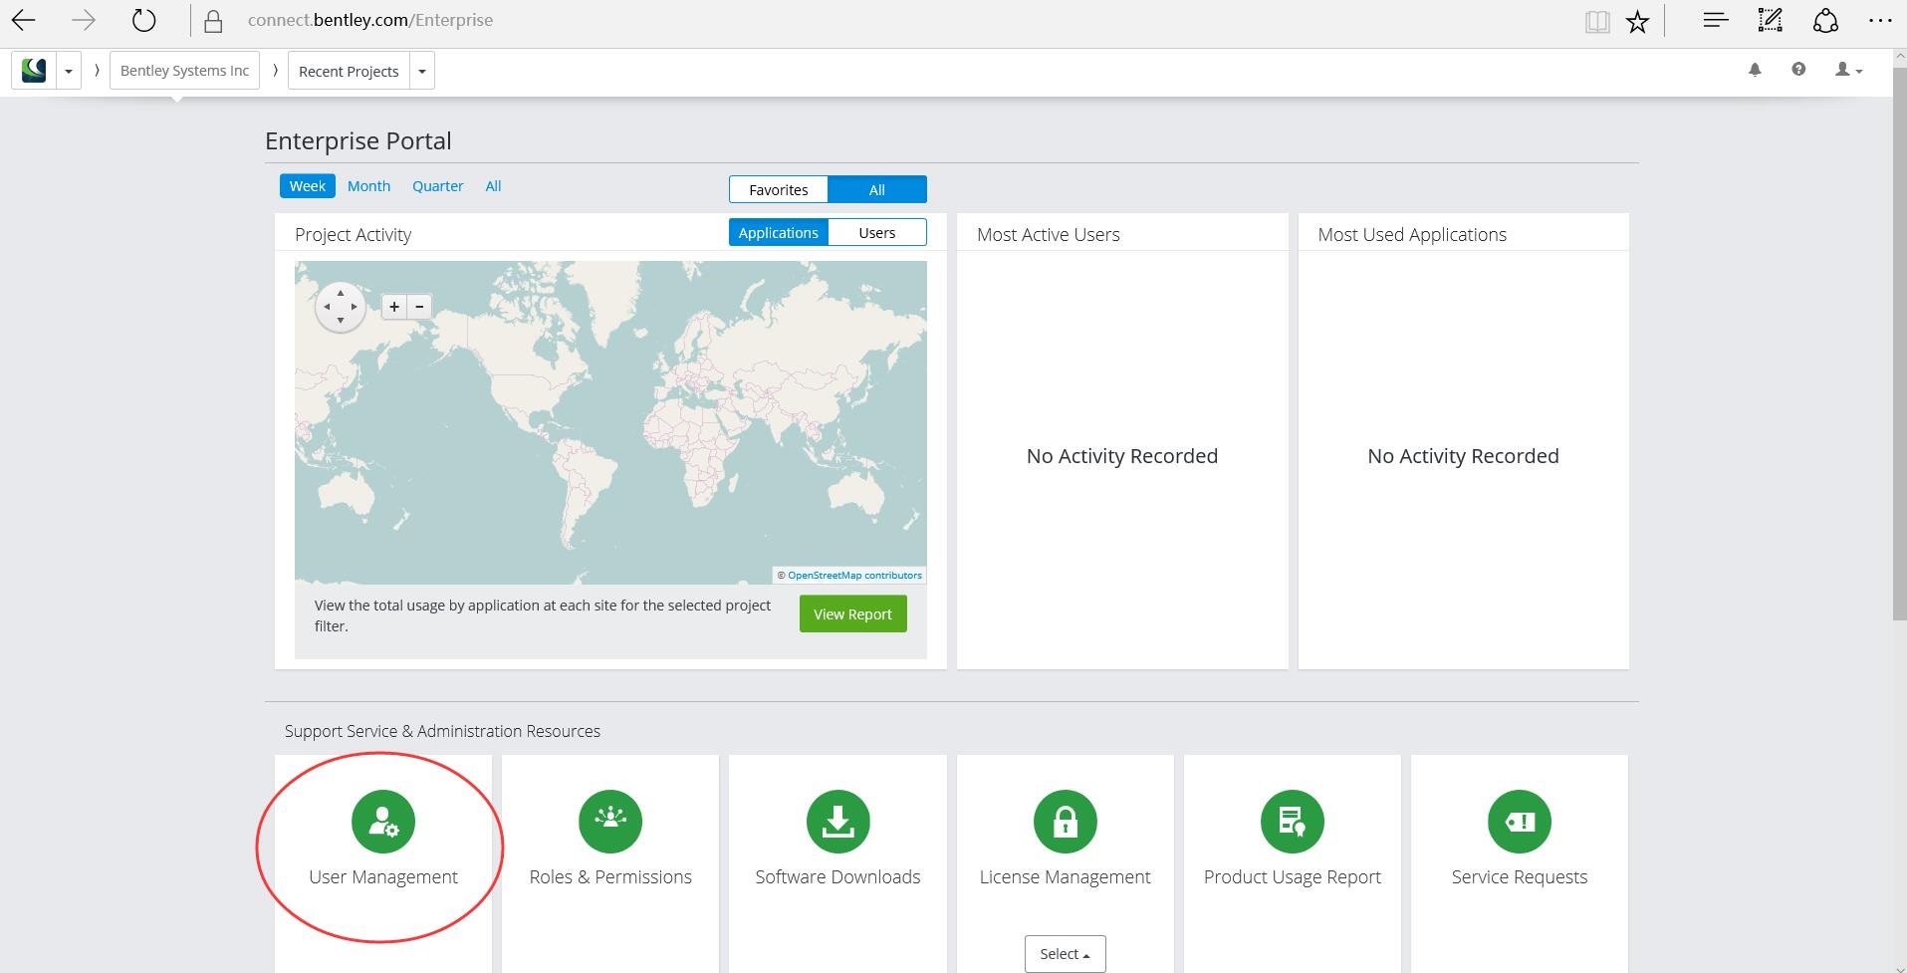This screenshot has height=973, width=1907.
Task: Click the world map in Project Activity
Action: pos(610,422)
